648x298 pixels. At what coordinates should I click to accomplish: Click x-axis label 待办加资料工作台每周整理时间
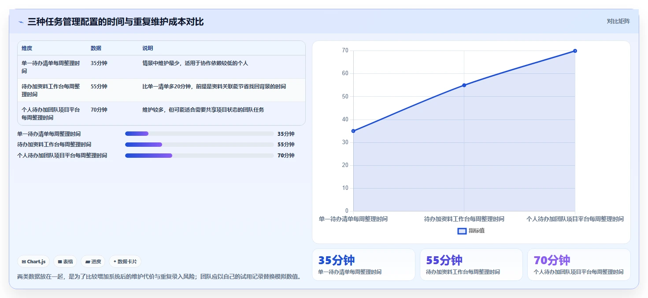pos(464,219)
